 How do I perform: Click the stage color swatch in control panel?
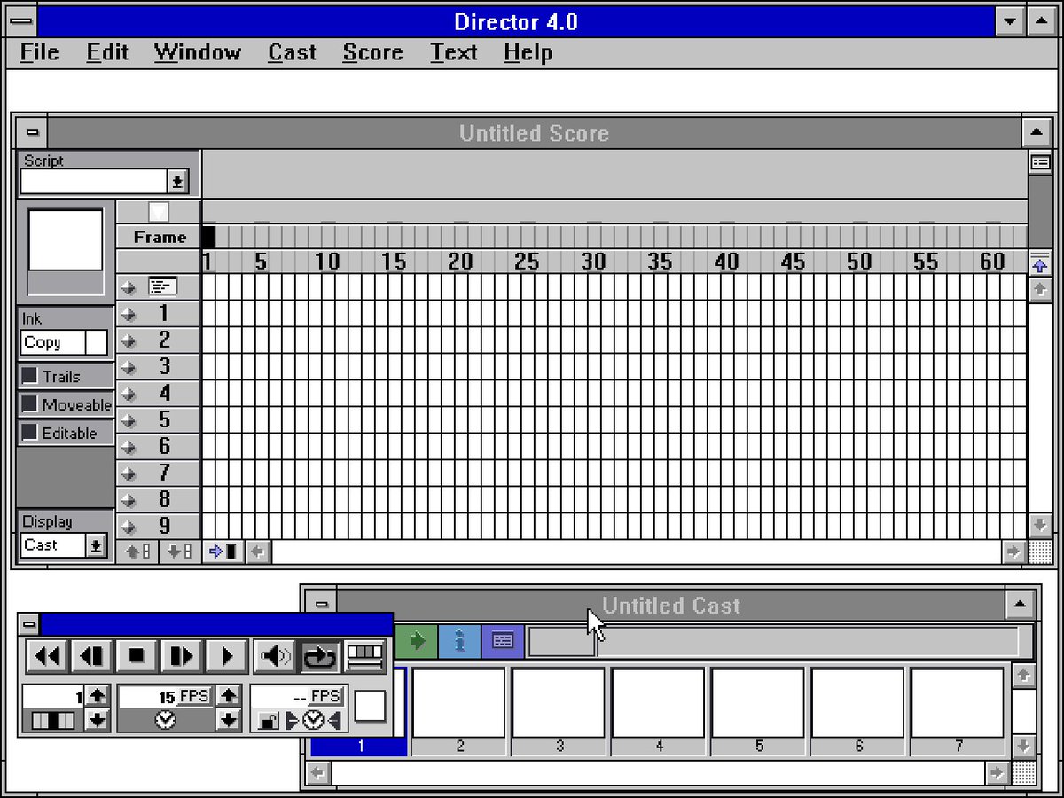pos(371,707)
